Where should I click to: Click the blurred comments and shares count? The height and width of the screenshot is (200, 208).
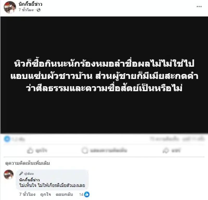[x=177, y=139]
